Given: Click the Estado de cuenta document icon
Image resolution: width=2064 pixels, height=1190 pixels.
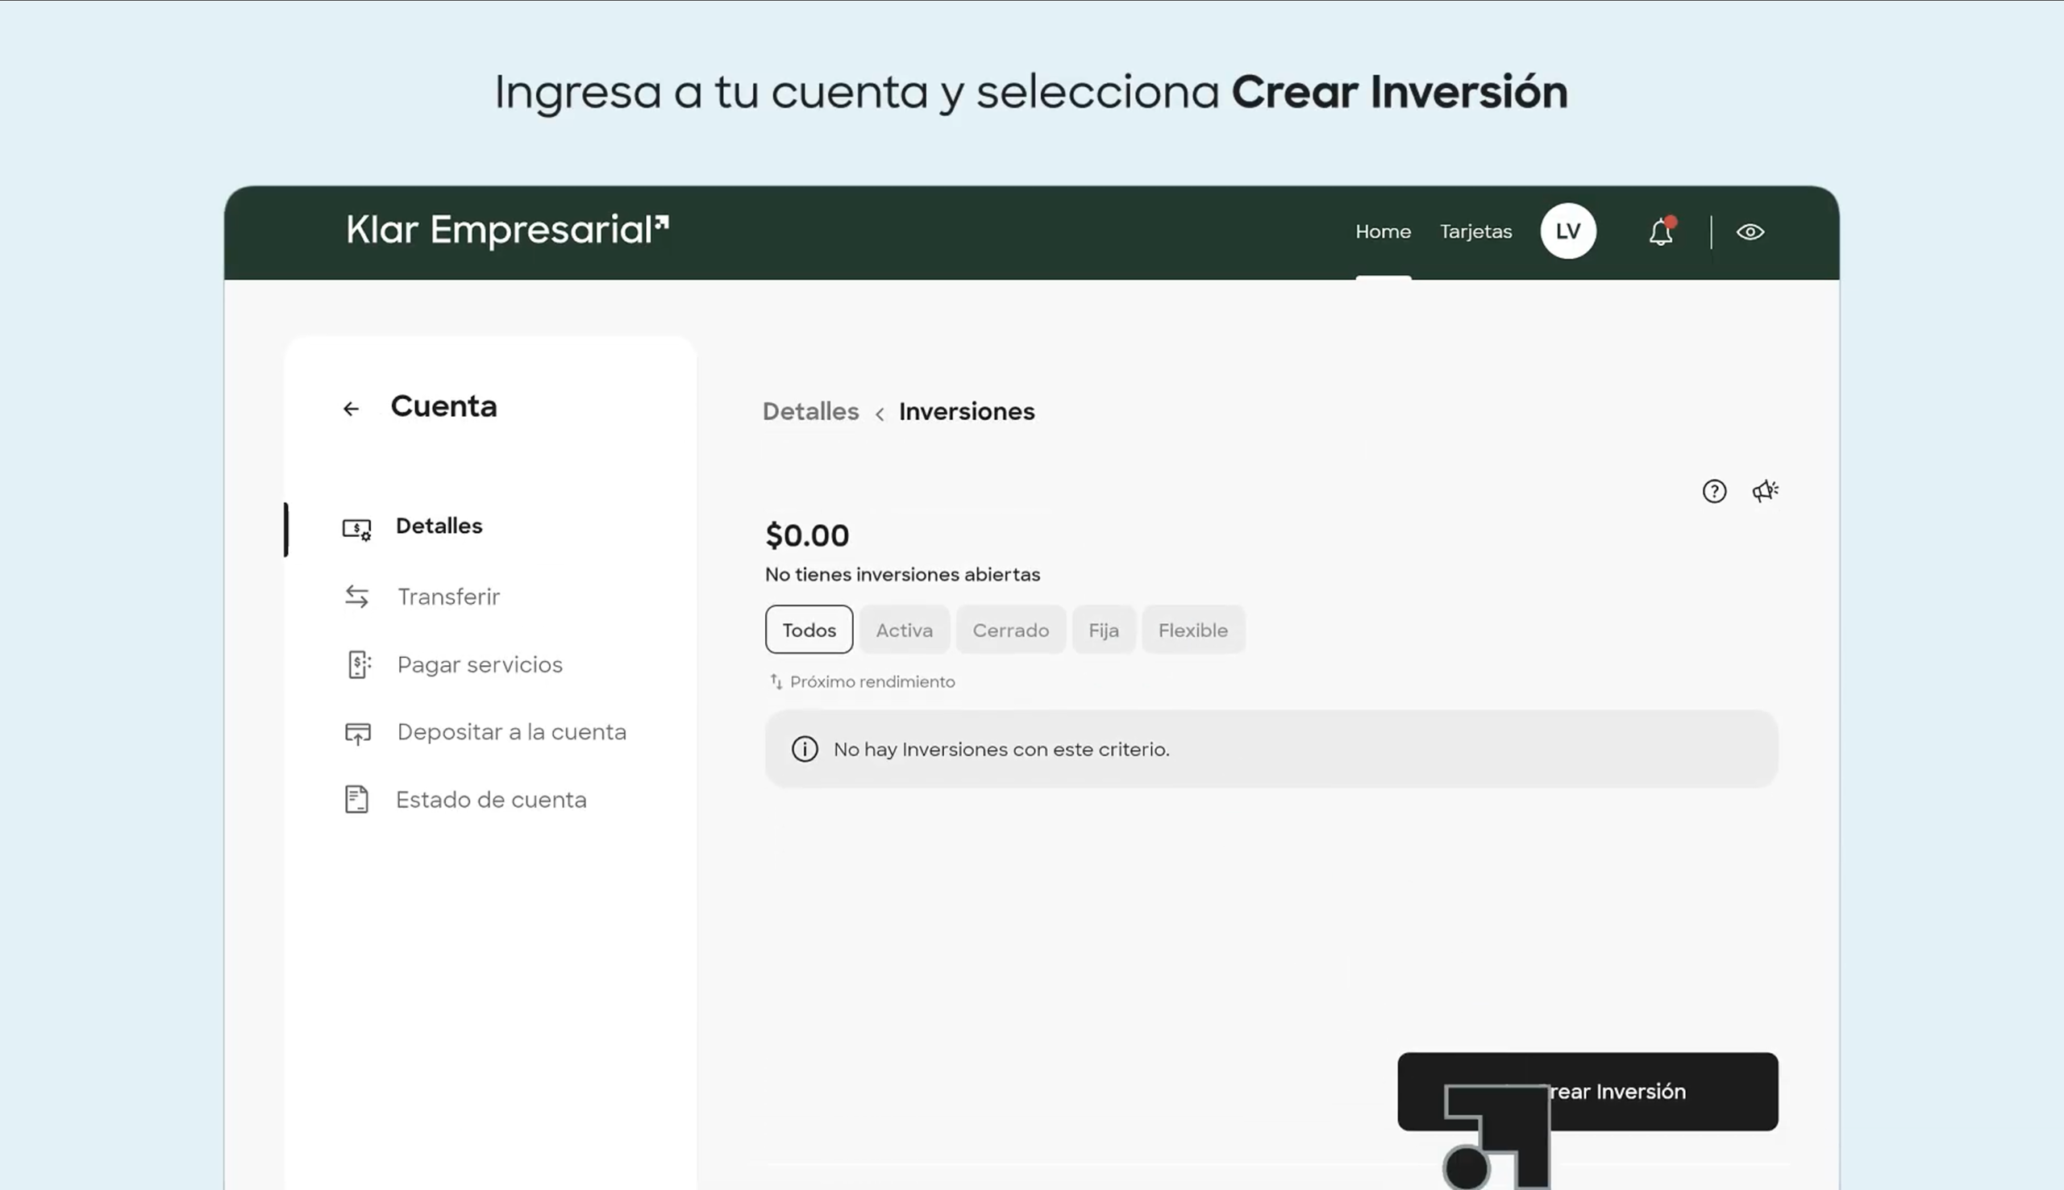Looking at the screenshot, I should click(x=356, y=799).
